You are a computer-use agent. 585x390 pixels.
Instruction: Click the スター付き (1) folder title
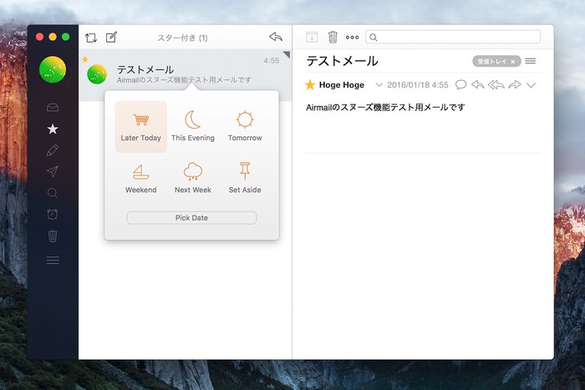click(x=182, y=38)
